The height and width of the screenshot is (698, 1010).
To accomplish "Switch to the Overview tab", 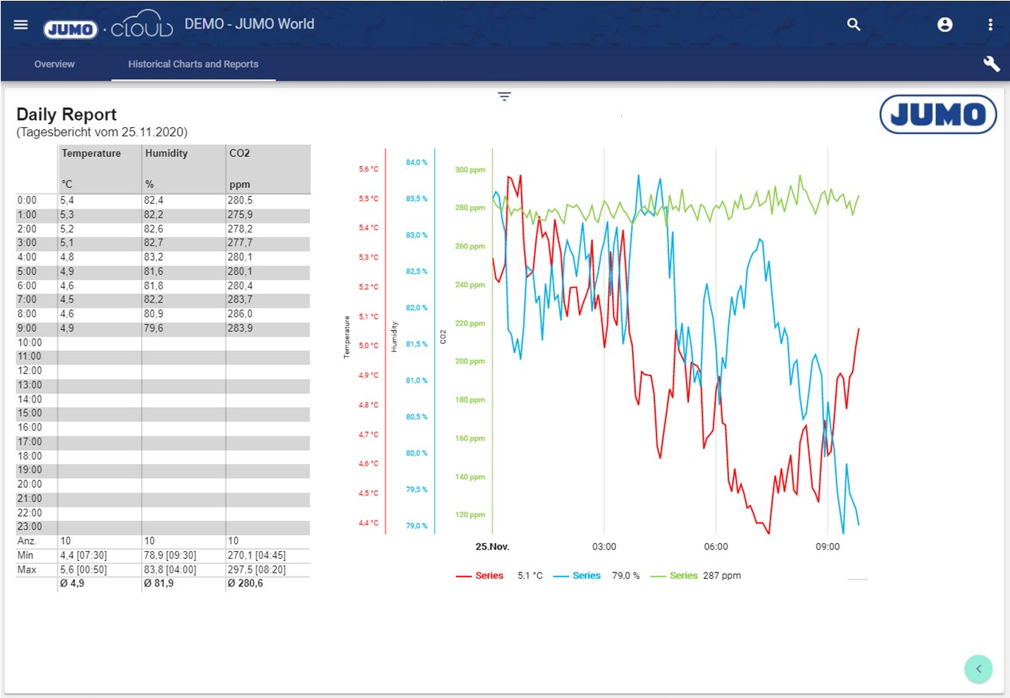I will [x=55, y=64].
